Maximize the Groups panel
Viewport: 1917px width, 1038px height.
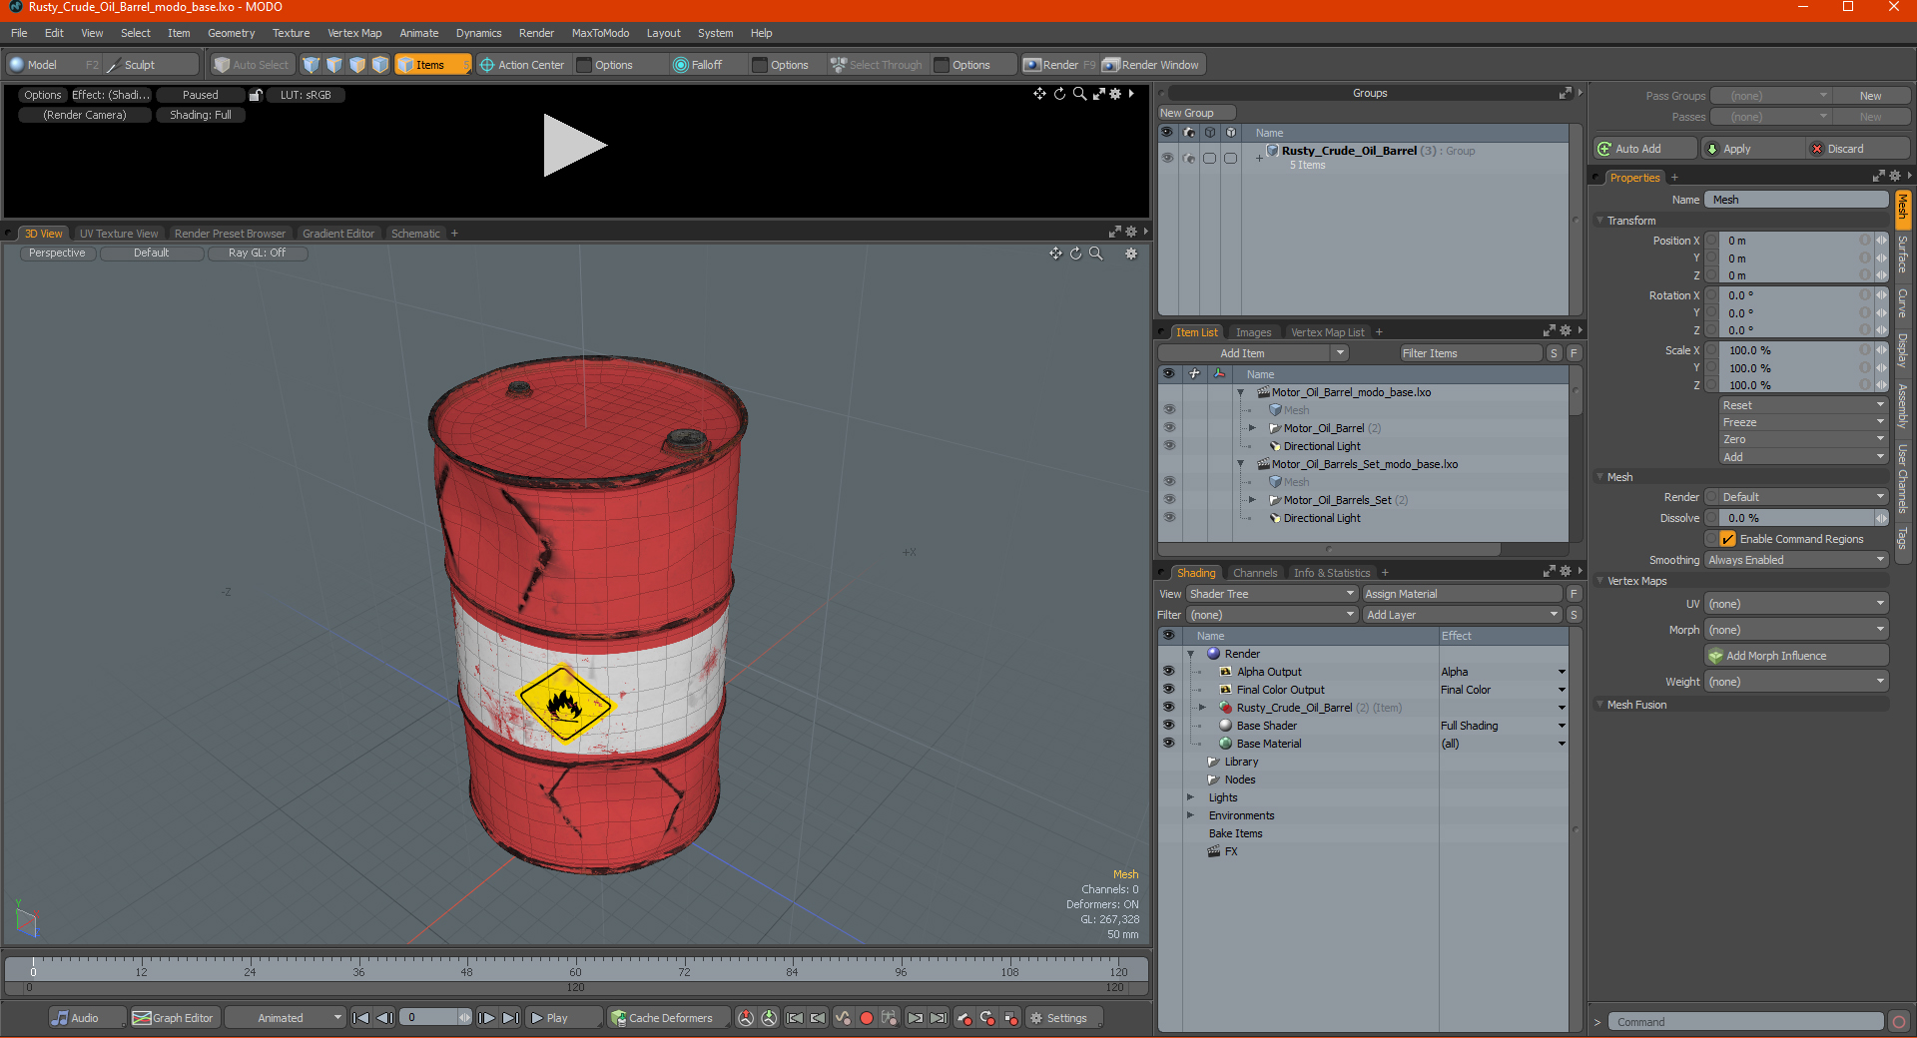coord(1565,93)
